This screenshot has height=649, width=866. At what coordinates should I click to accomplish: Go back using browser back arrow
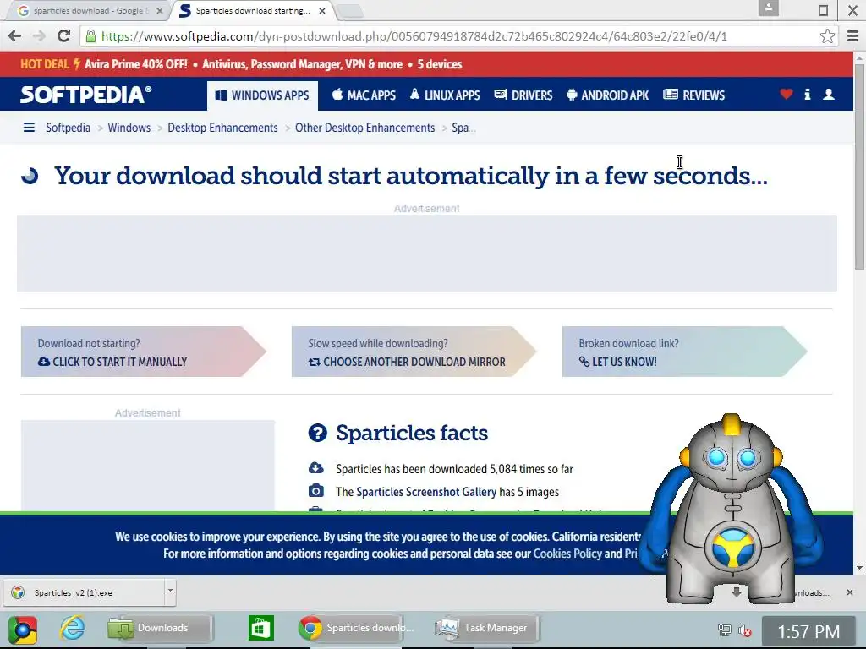coord(15,35)
